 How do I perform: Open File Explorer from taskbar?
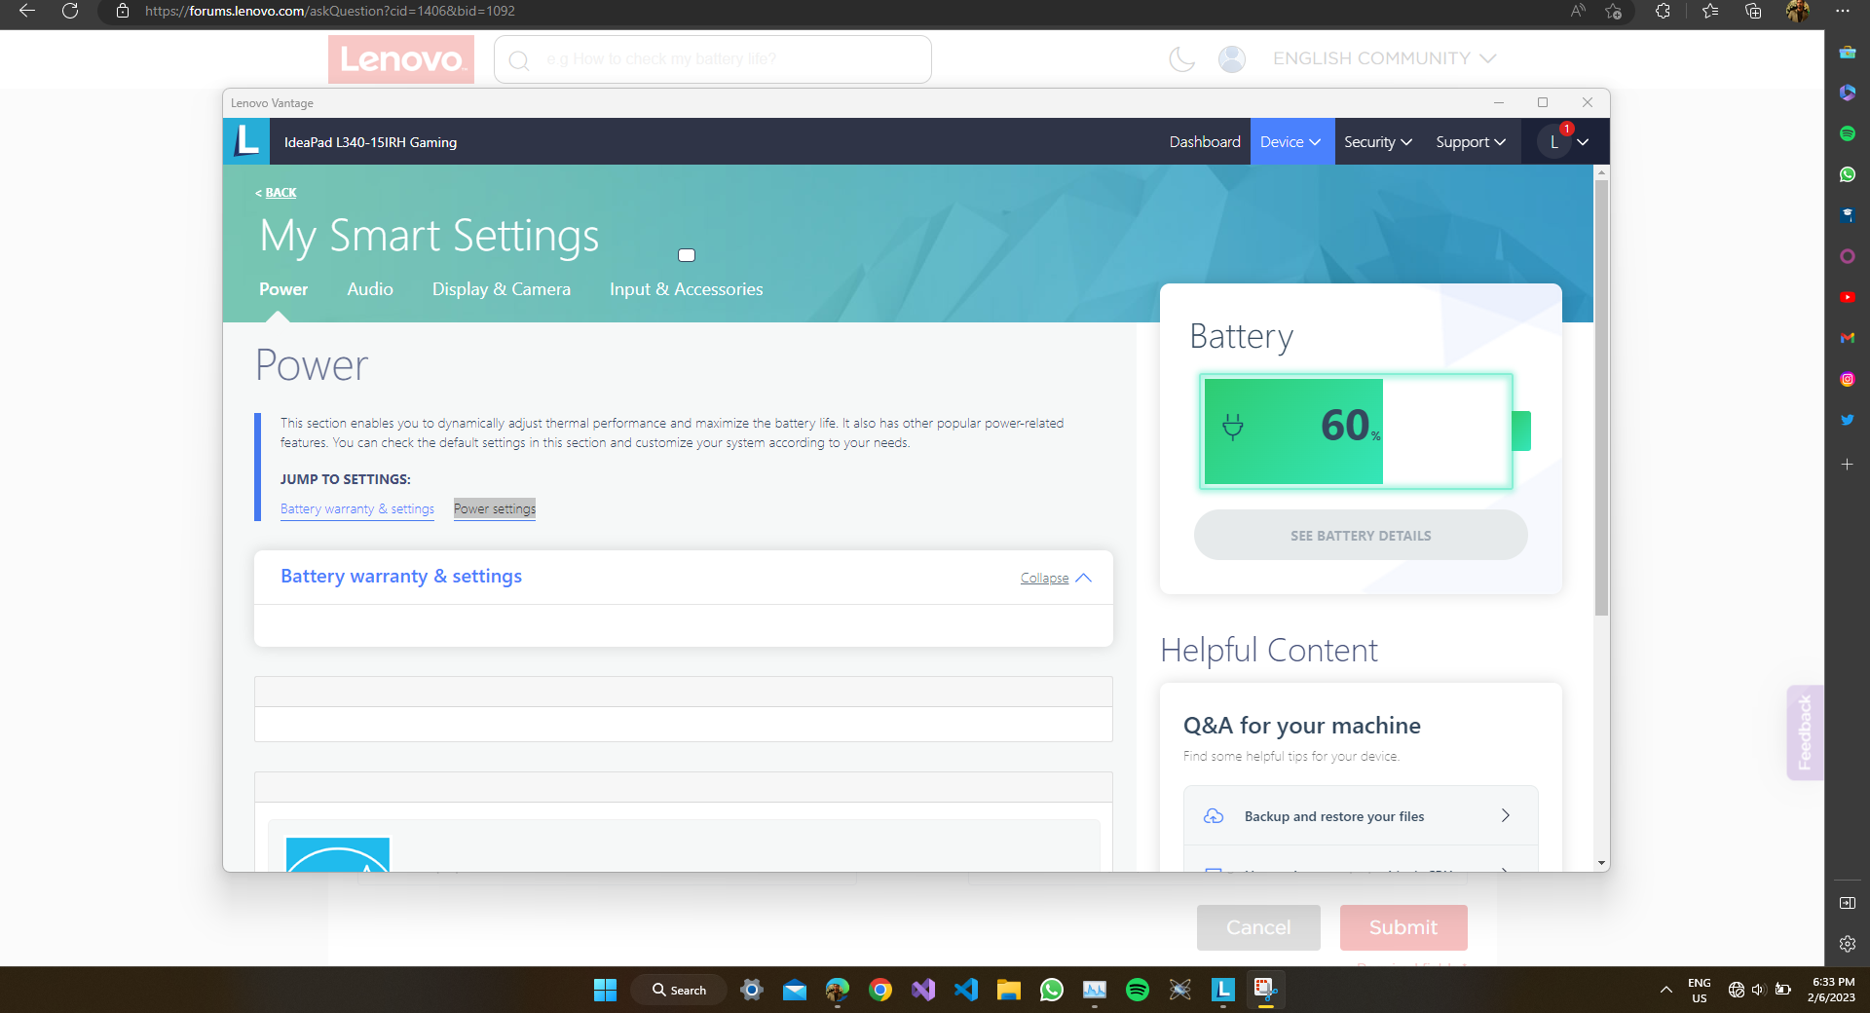pyautogui.click(x=1008, y=990)
